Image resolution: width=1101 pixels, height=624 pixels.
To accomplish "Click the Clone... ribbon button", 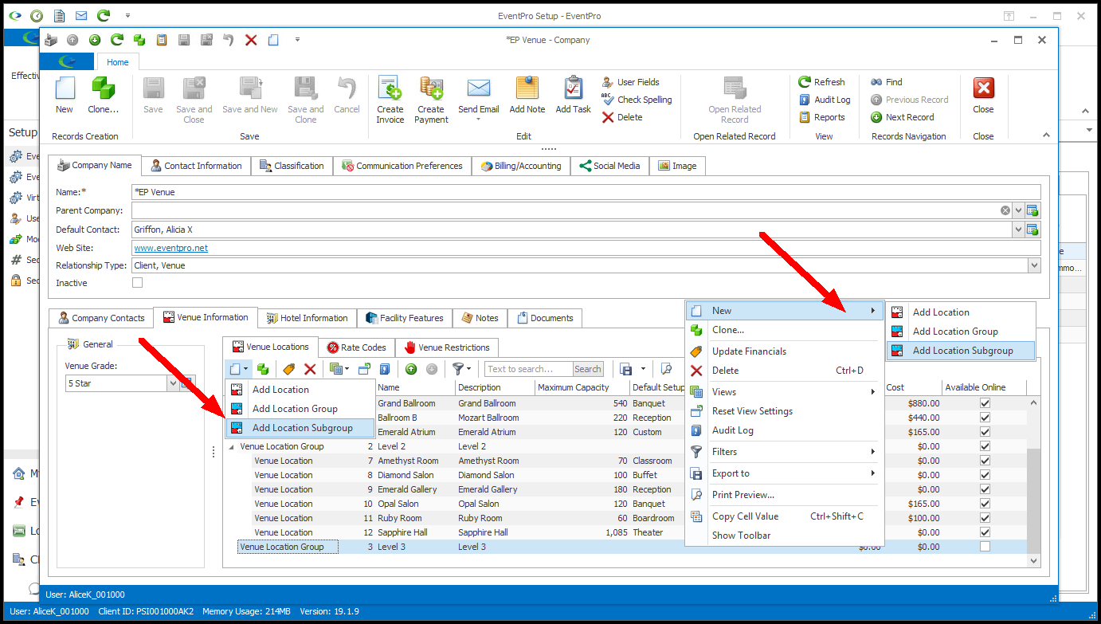I will tap(103, 96).
